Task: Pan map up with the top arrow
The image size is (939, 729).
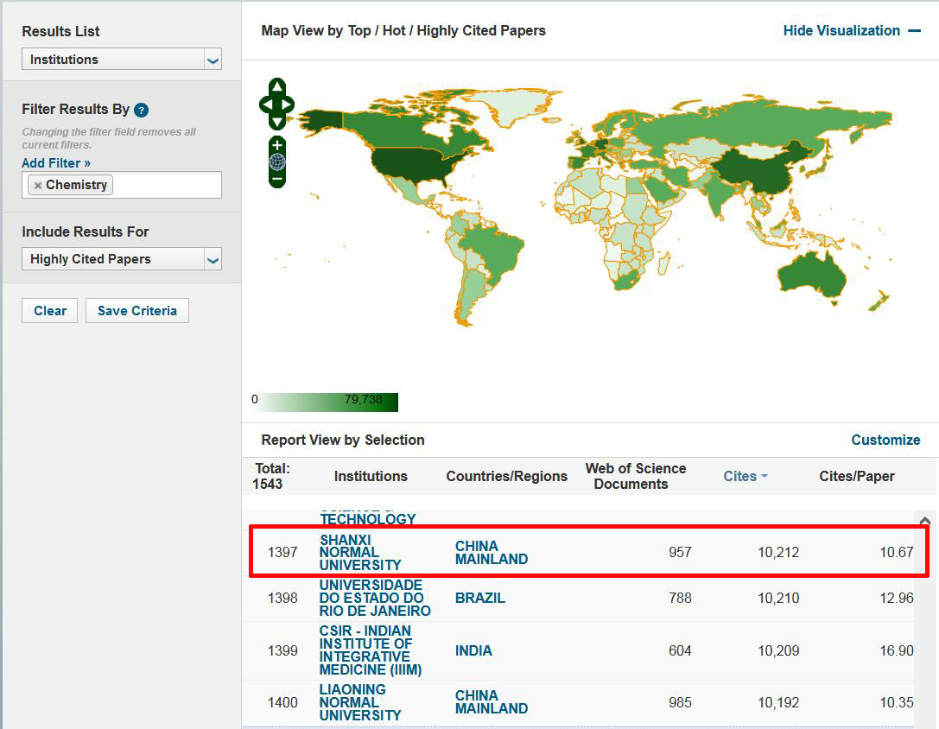Action: 276,87
